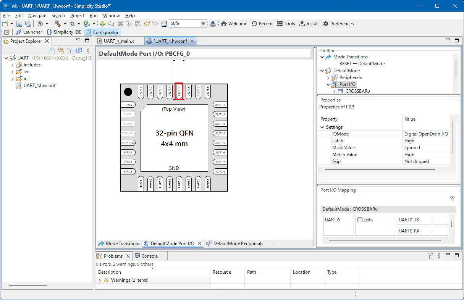Open the Mode Transitions bottom tab
This screenshot has width=464, height=300.
point(119,244)
